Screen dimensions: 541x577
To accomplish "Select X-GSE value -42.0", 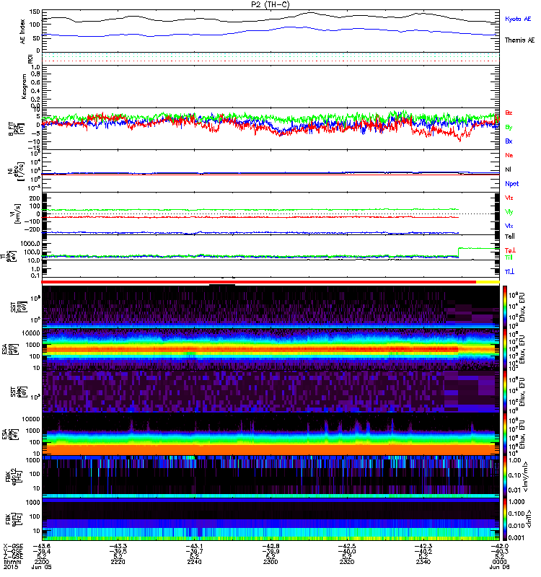I will (499, 546).
